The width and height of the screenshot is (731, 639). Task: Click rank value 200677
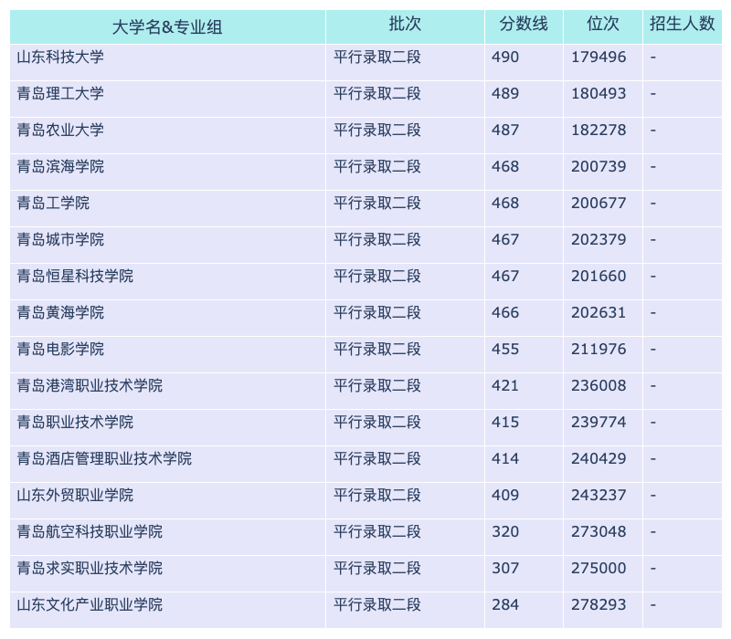(x=599, y=203)
